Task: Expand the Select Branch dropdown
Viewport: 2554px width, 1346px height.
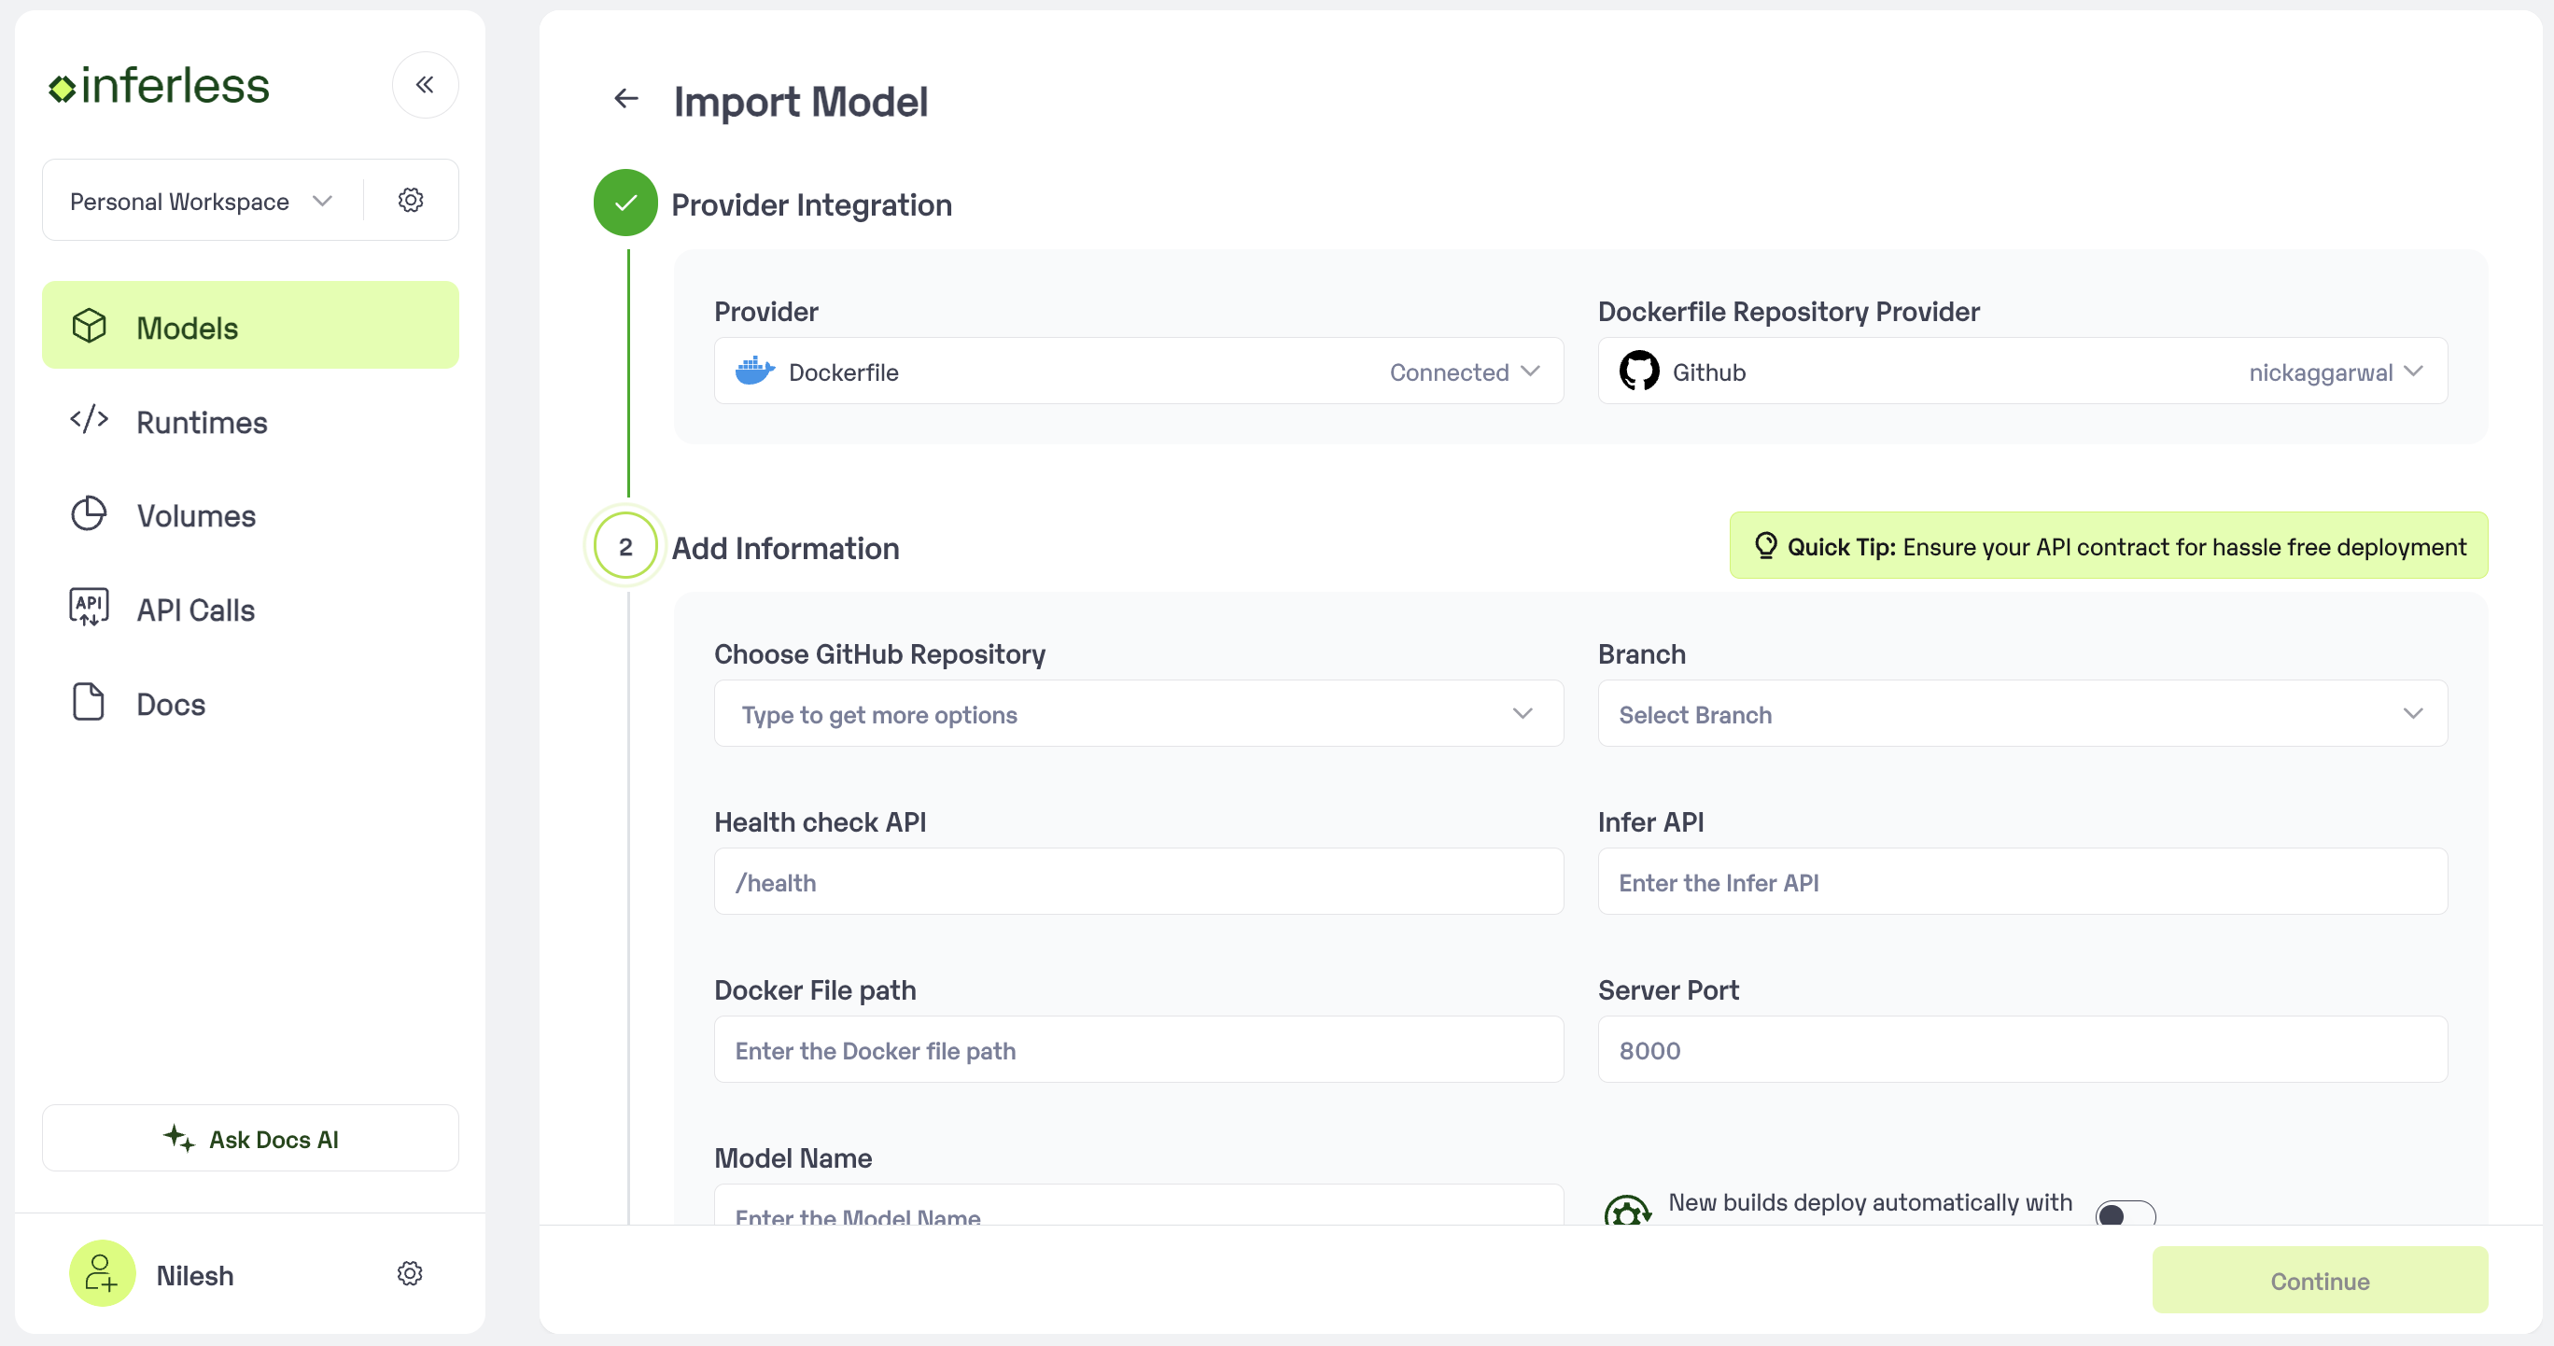Action: pos(2022,715)
